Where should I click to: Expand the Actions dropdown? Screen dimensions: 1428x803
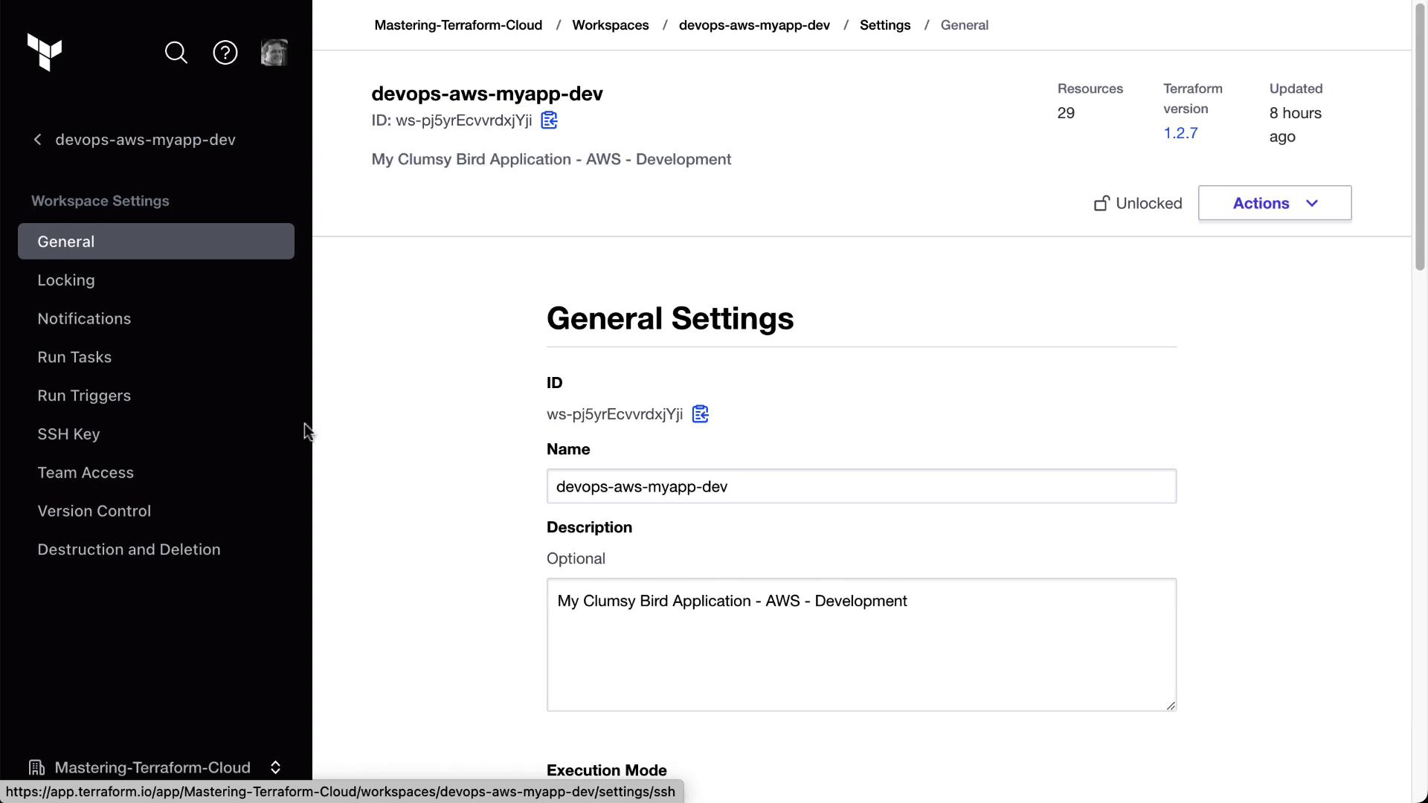click(x=1274, y=203)
